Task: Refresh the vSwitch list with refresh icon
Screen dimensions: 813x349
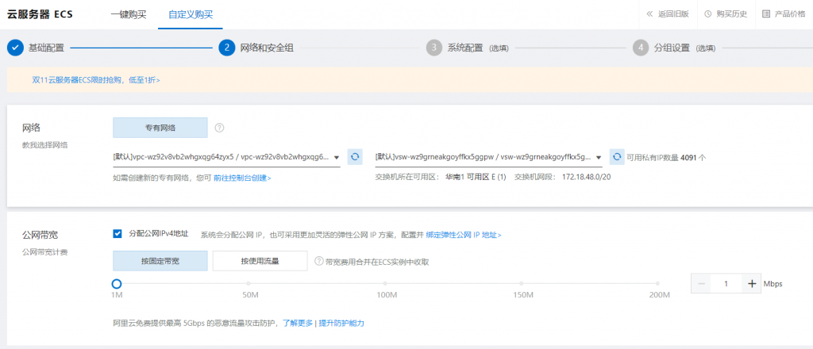Action: coord(616,156)
